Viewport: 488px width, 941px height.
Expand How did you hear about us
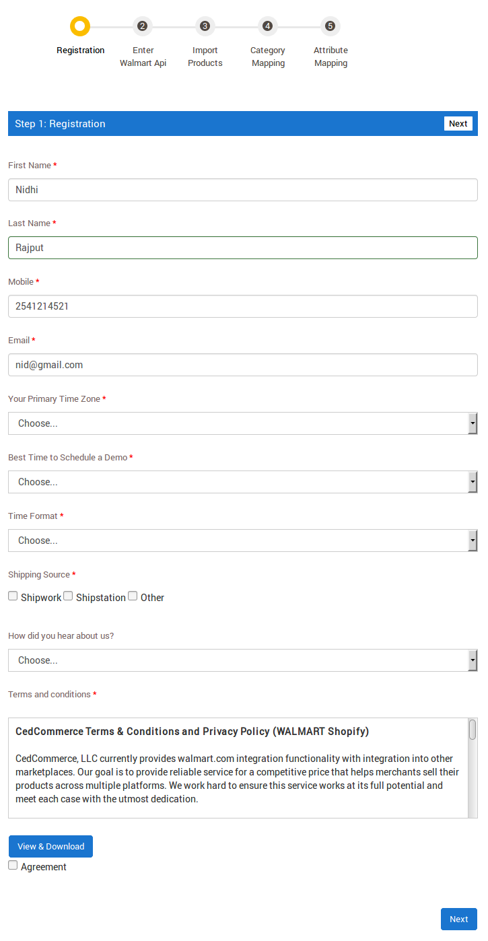tap(243, 660)
